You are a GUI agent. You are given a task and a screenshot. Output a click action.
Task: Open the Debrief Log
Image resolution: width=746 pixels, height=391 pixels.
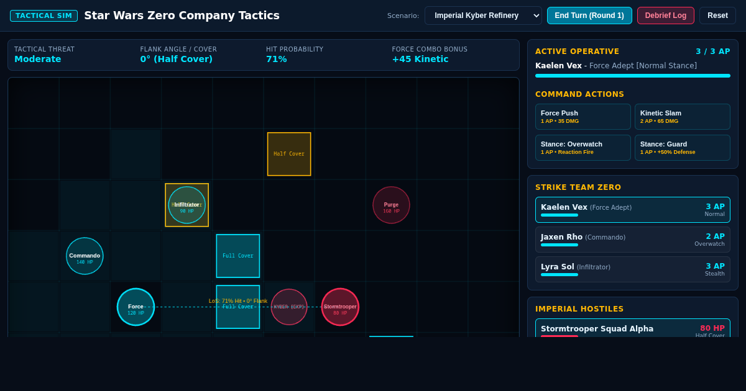666,16
